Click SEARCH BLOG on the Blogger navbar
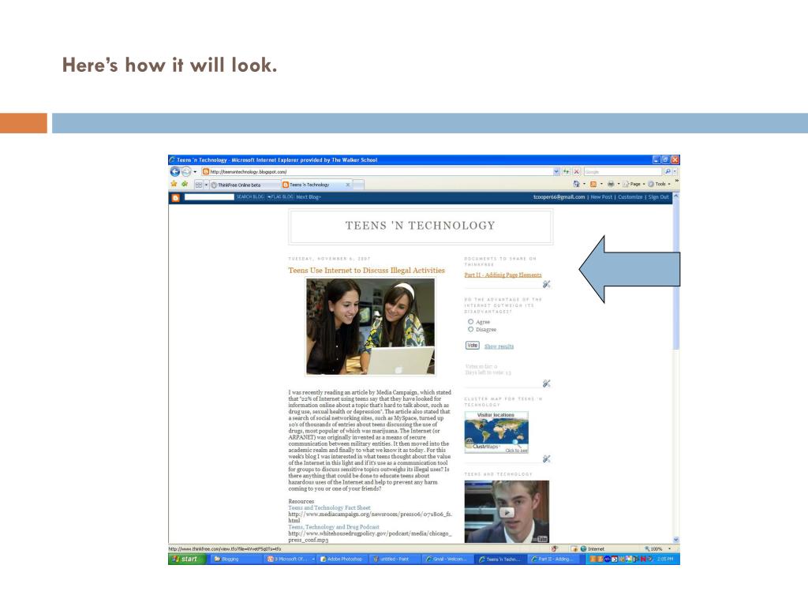Screen dimensions: 808x606 (x=250, y=196)
